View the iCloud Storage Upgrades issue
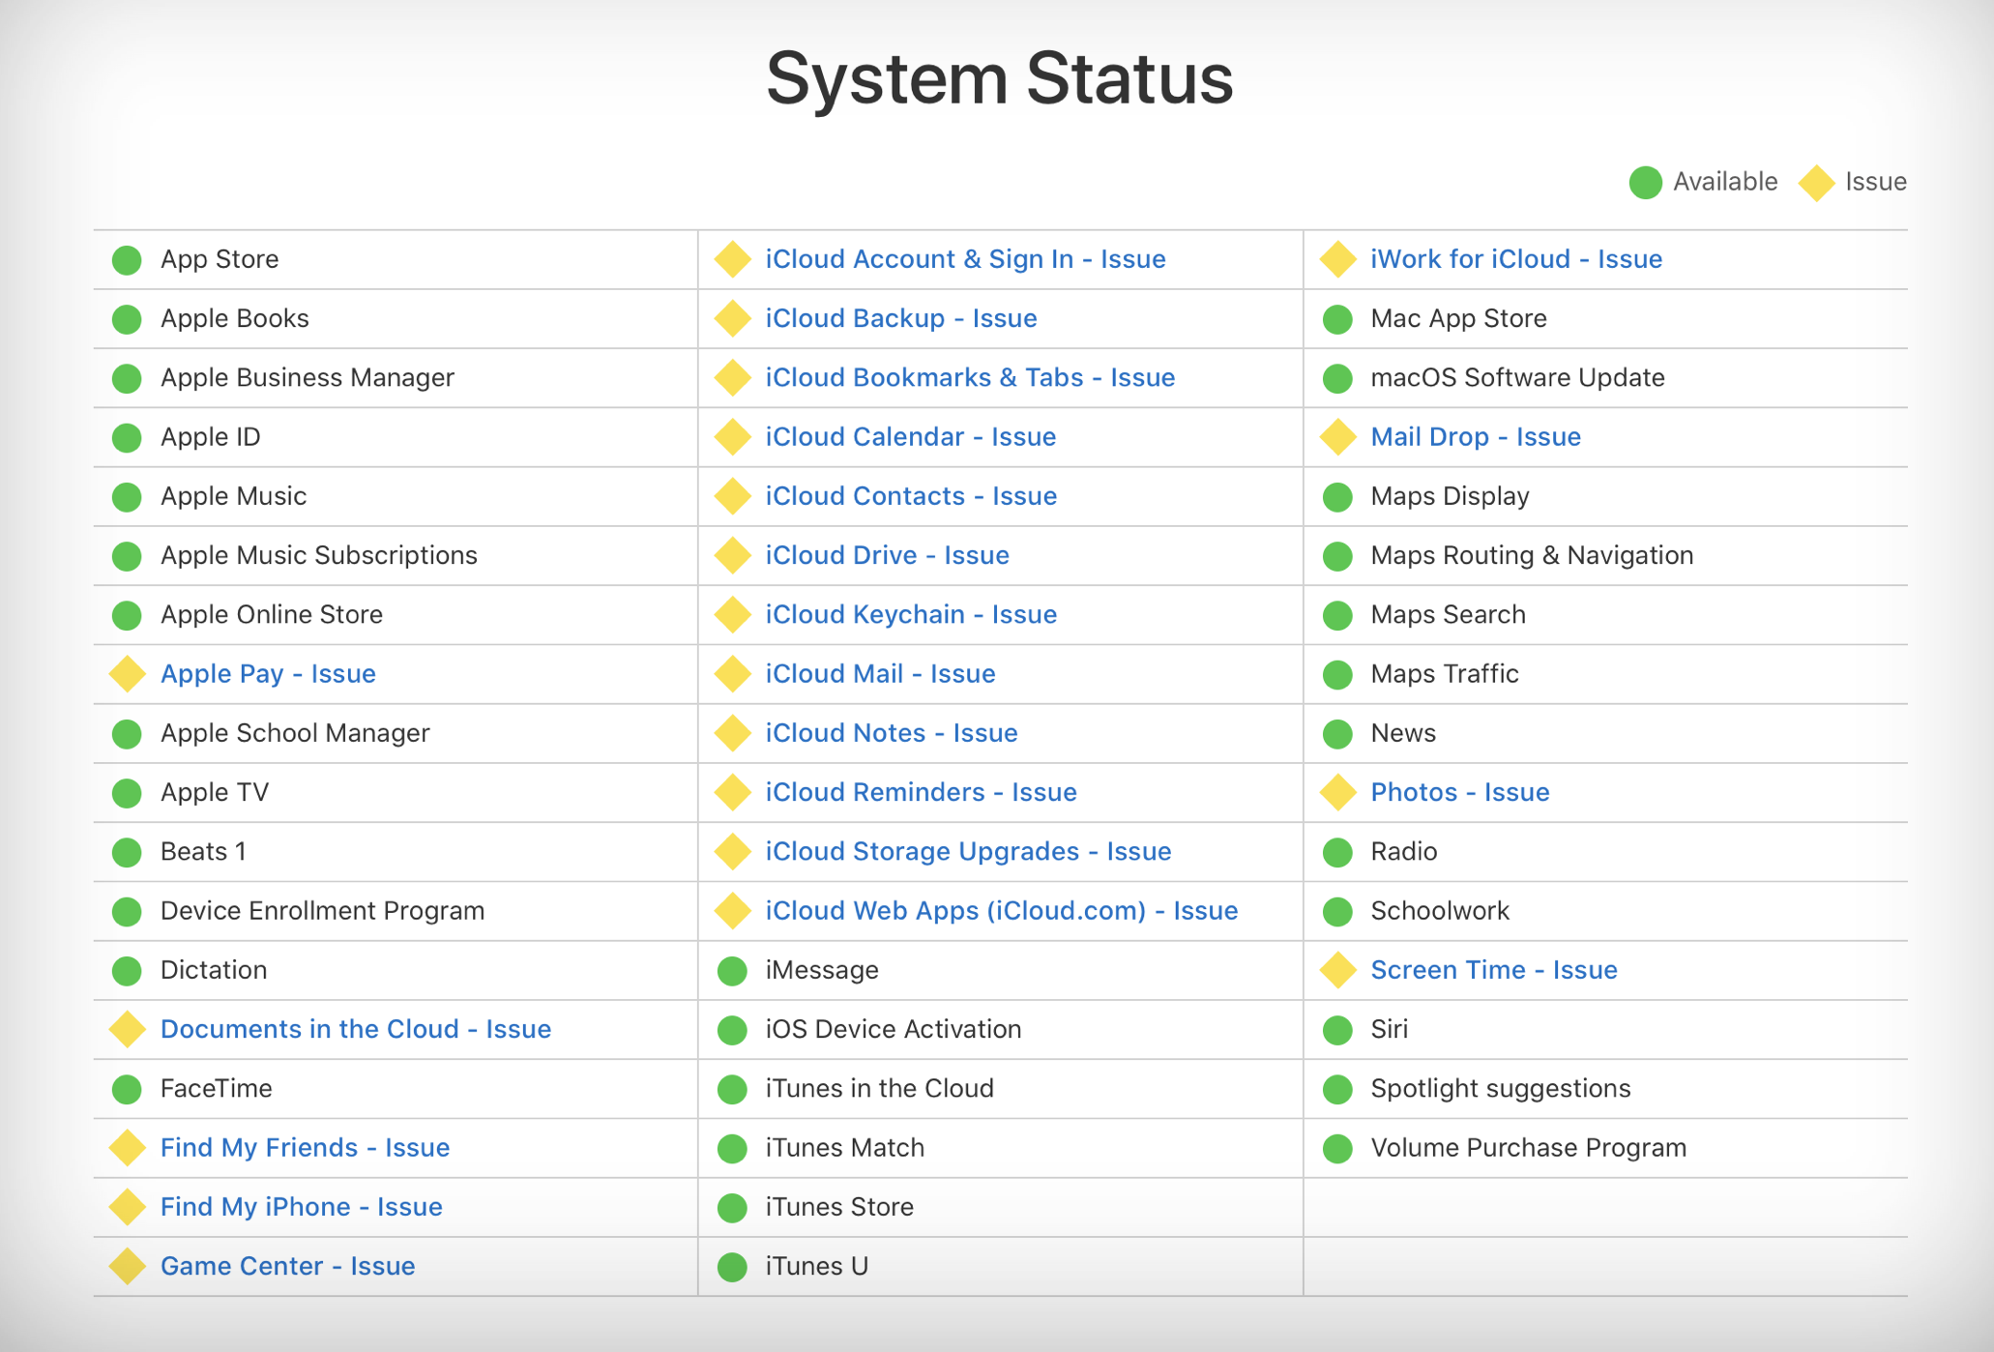Image resolution: width=1994 pixels, height=1352 pixels. pyautogui.click(x=968, y=851)
